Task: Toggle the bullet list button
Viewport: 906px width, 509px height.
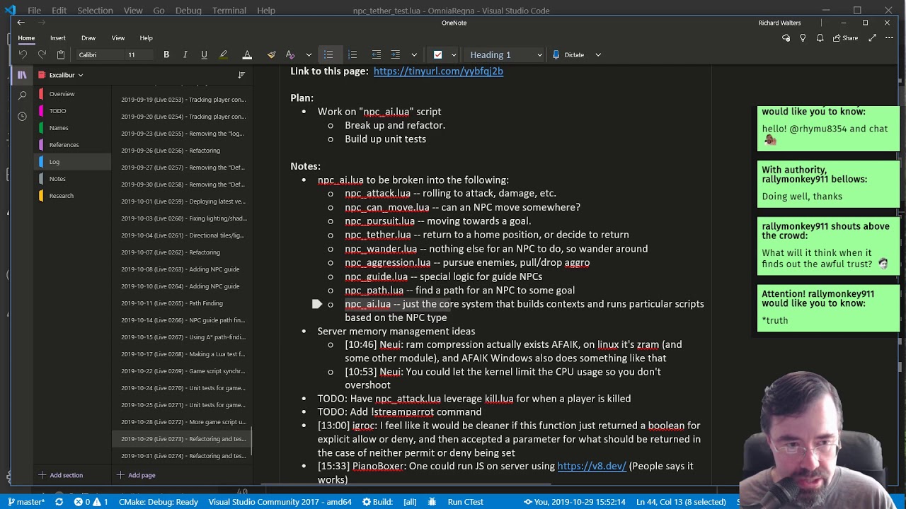Action: pyautogui.click(x=328, y=54)
